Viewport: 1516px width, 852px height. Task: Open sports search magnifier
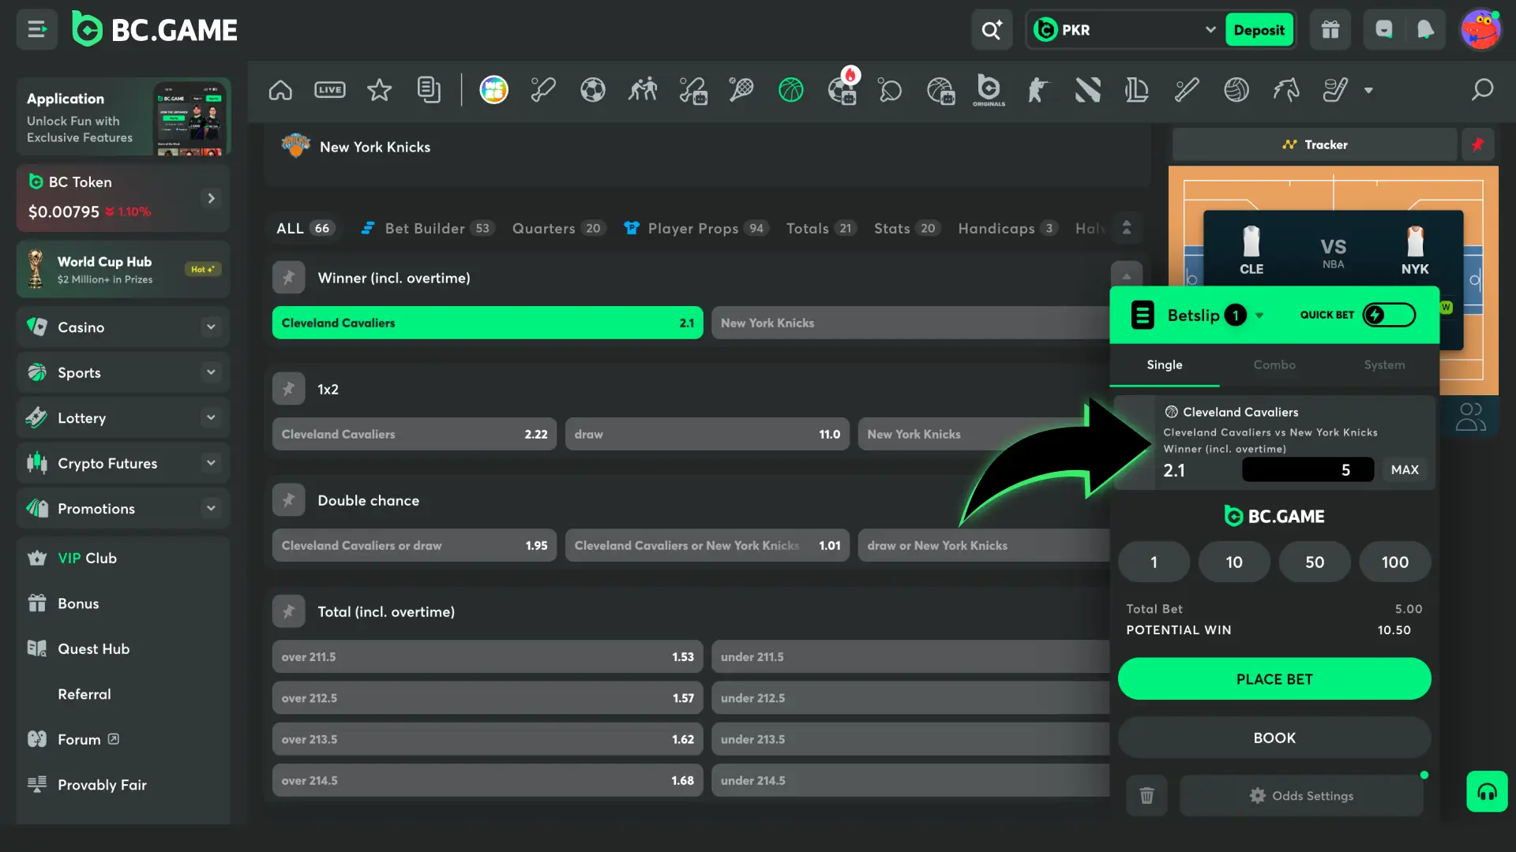(x=1483, y=90)
